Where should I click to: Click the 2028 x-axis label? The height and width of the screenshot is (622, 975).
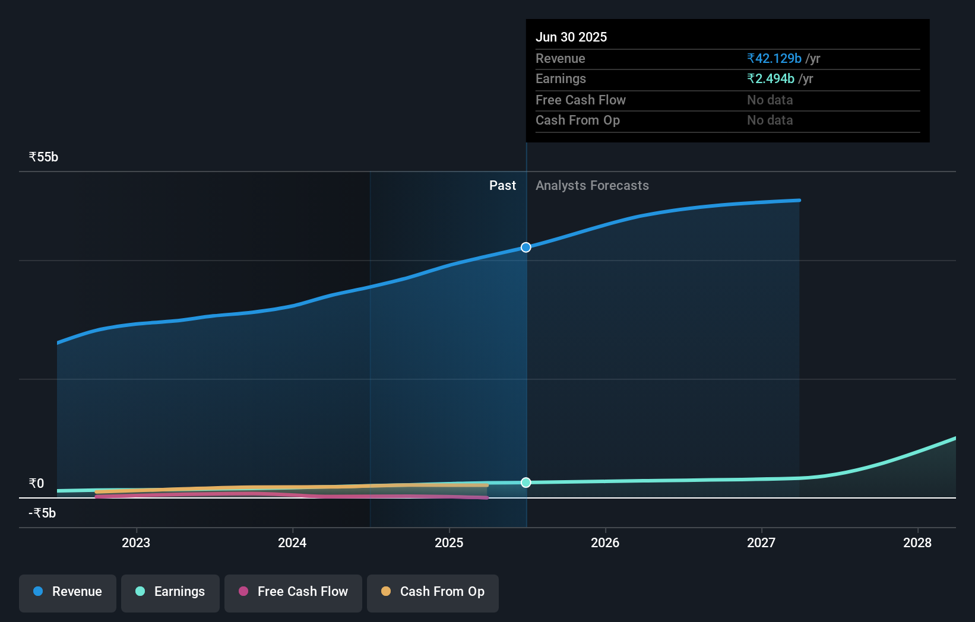coord(917,542)
